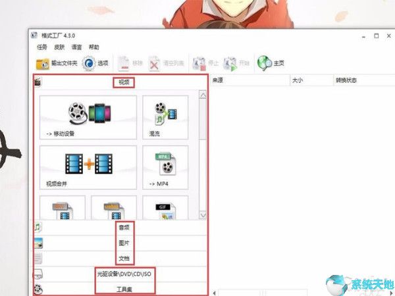
Task: Close the 格式工厂 window
Action: [389, 36]
